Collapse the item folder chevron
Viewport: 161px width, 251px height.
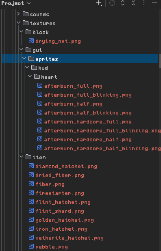21,157
